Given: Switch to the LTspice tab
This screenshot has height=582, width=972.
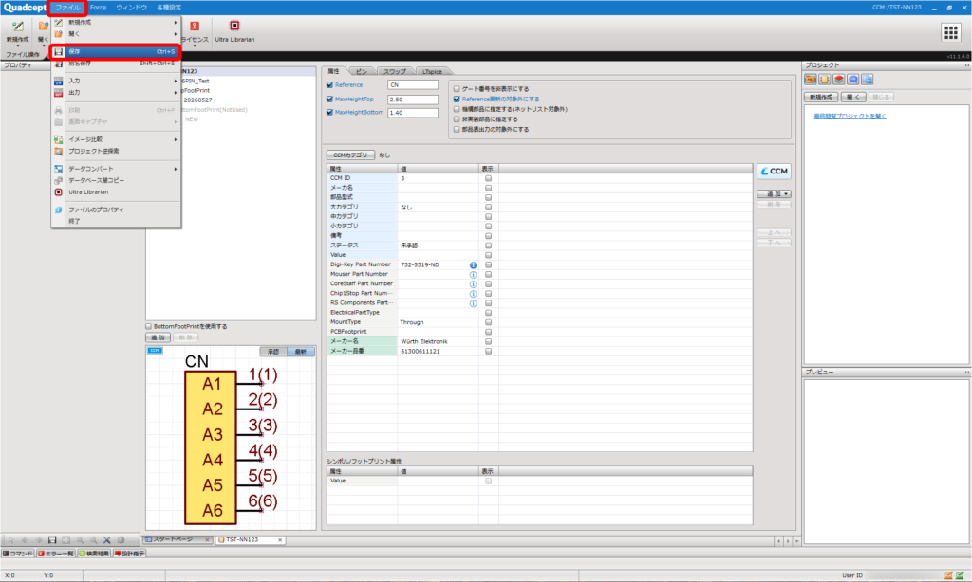Looking at the screenshot, I should click(x=432, y=72).
